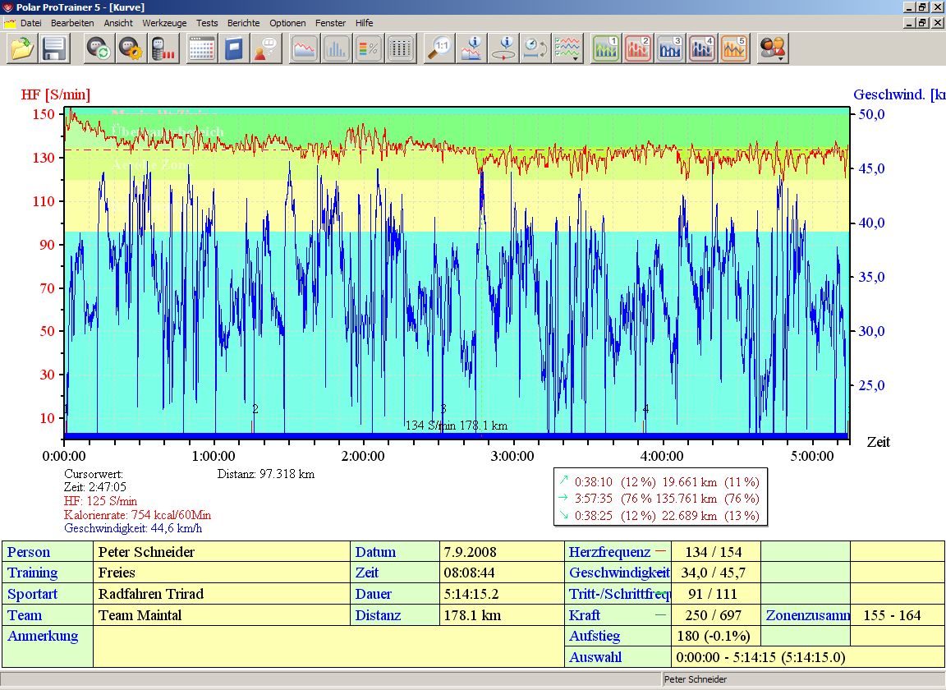Toggle the histogram bar chart view
The height and width of the screenshot is (690, 946).
tap(337, 48)
